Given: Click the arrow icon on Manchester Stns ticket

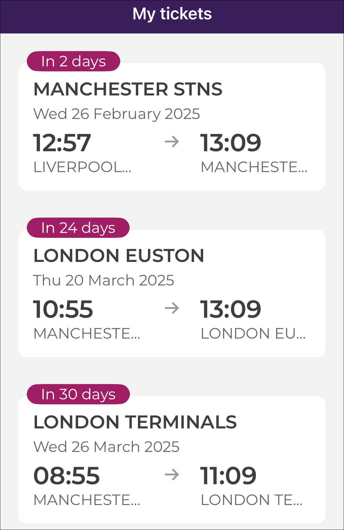Looking at the screenshot, I should click(172, 142).
